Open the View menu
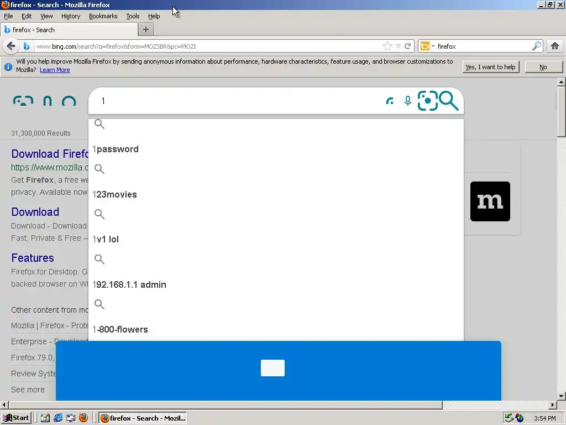The image size is (566, 425). [46, 16]
